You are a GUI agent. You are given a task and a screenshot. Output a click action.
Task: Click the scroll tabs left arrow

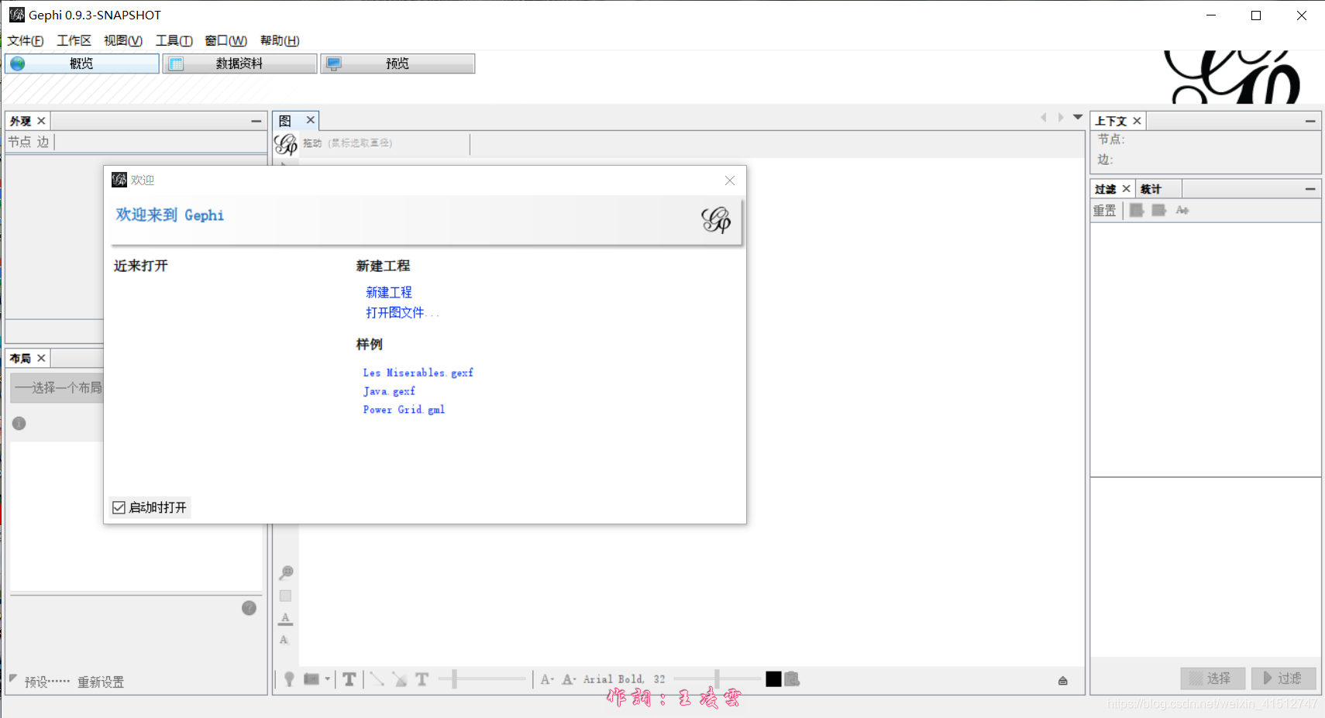pos(1044,118)
